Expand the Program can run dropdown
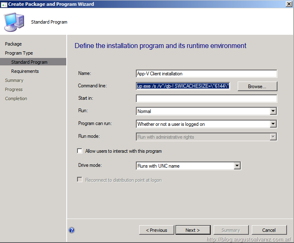 click(273, 124)
